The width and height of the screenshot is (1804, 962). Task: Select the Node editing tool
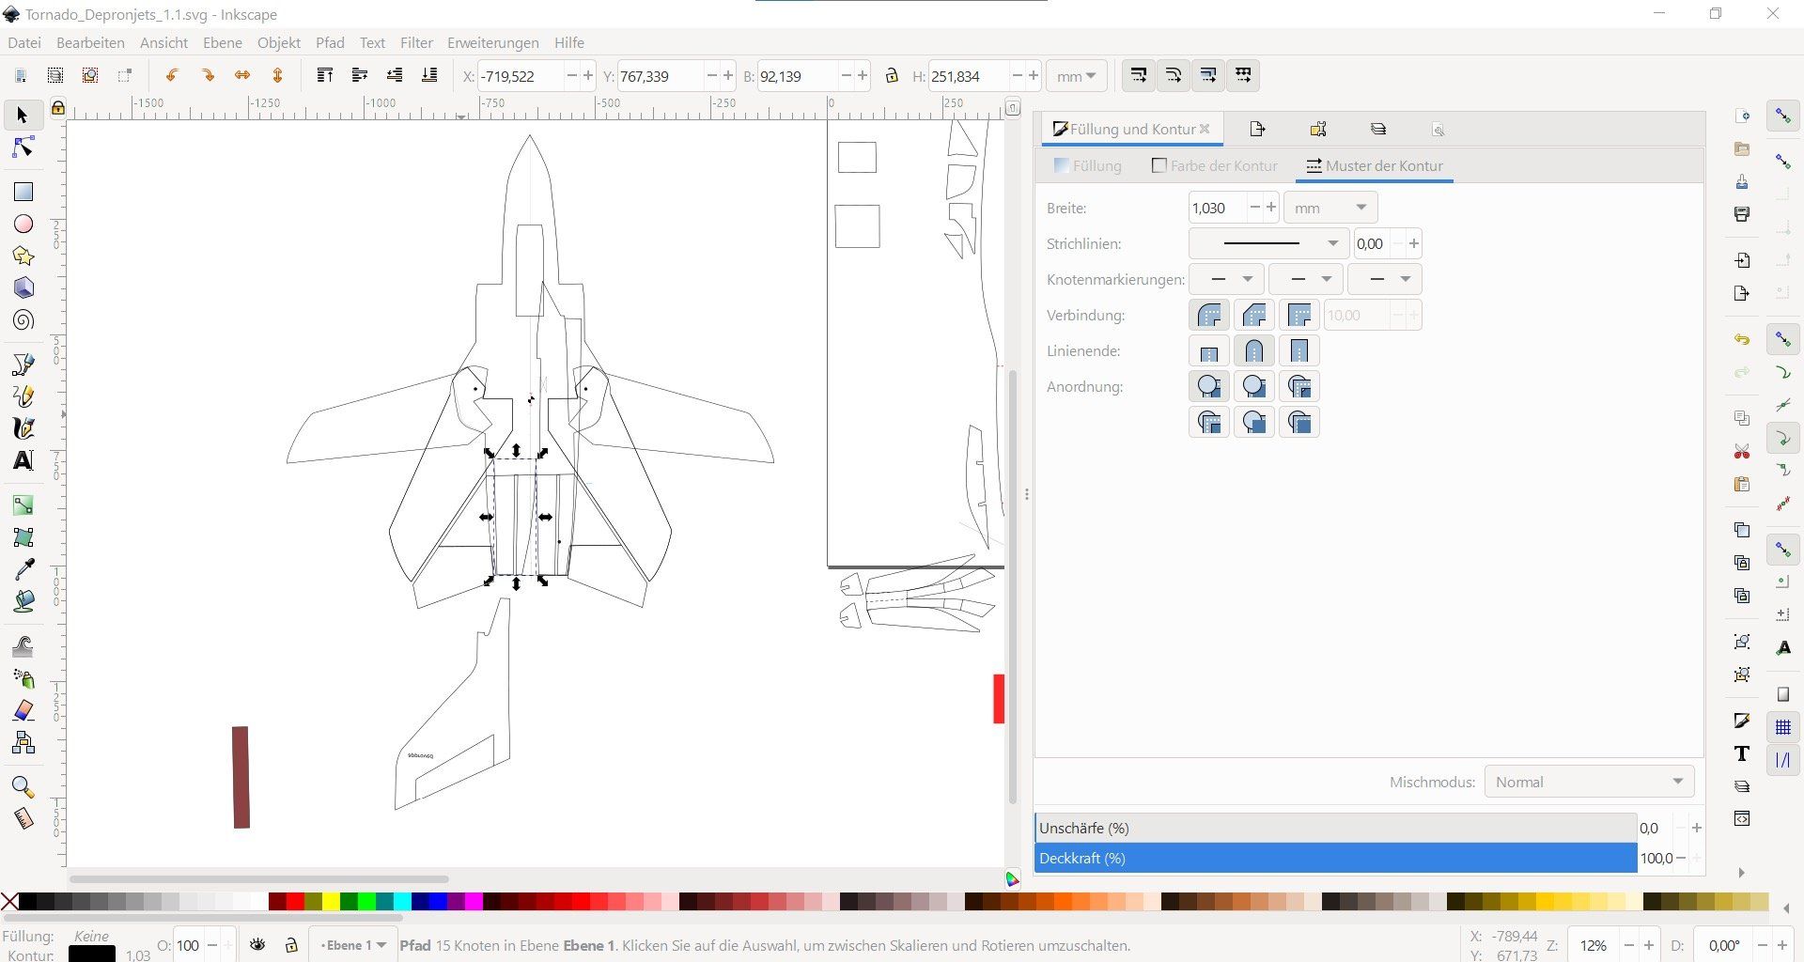click(x=23, y=148)
